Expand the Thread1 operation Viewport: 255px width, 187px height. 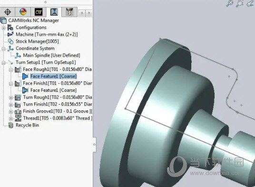[11, 118]
